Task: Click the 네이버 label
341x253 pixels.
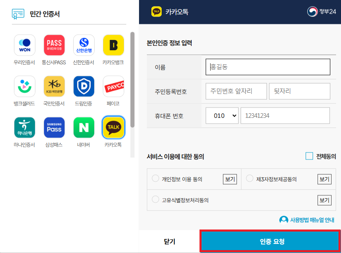Action: point(84,145)
